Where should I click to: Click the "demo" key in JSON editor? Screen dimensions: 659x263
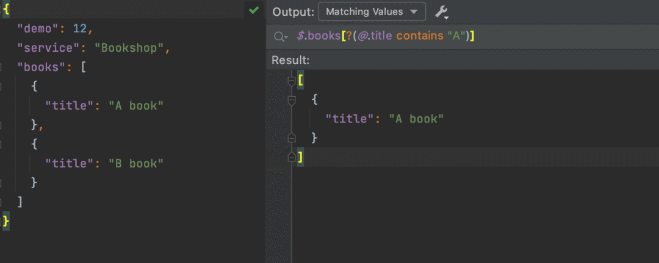point(37,29)
